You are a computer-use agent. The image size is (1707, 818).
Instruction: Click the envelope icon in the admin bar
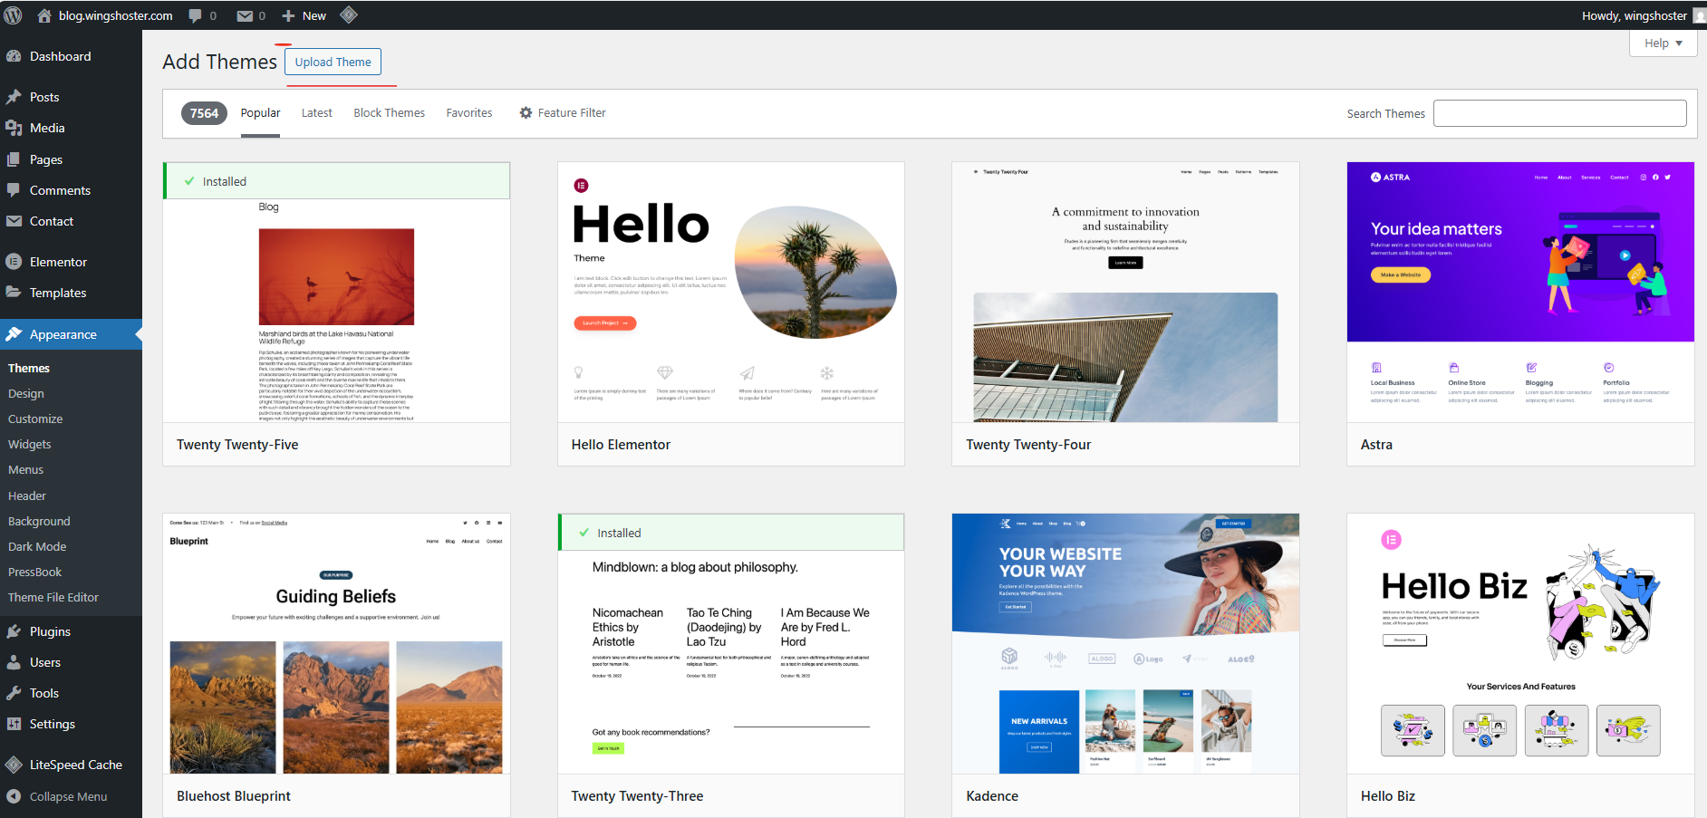(x=243, y=14)
